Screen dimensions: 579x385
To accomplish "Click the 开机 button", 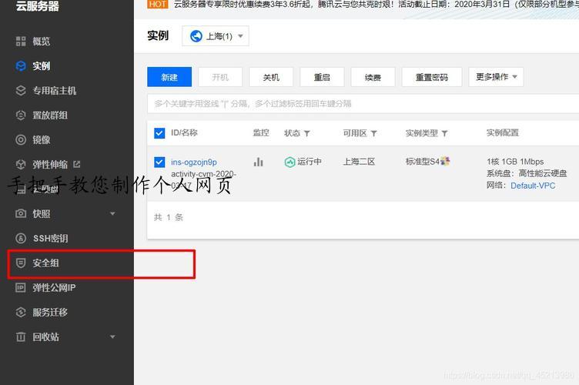I will point(220,77).
